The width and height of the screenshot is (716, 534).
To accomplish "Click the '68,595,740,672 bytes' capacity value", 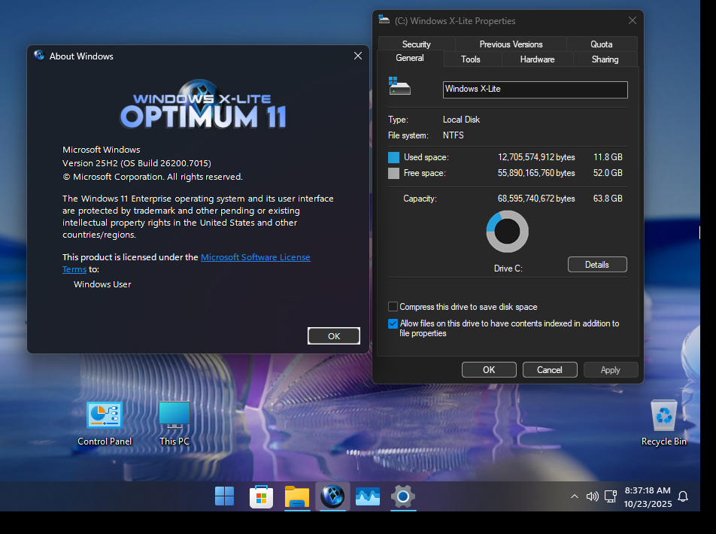I will 536,199.
